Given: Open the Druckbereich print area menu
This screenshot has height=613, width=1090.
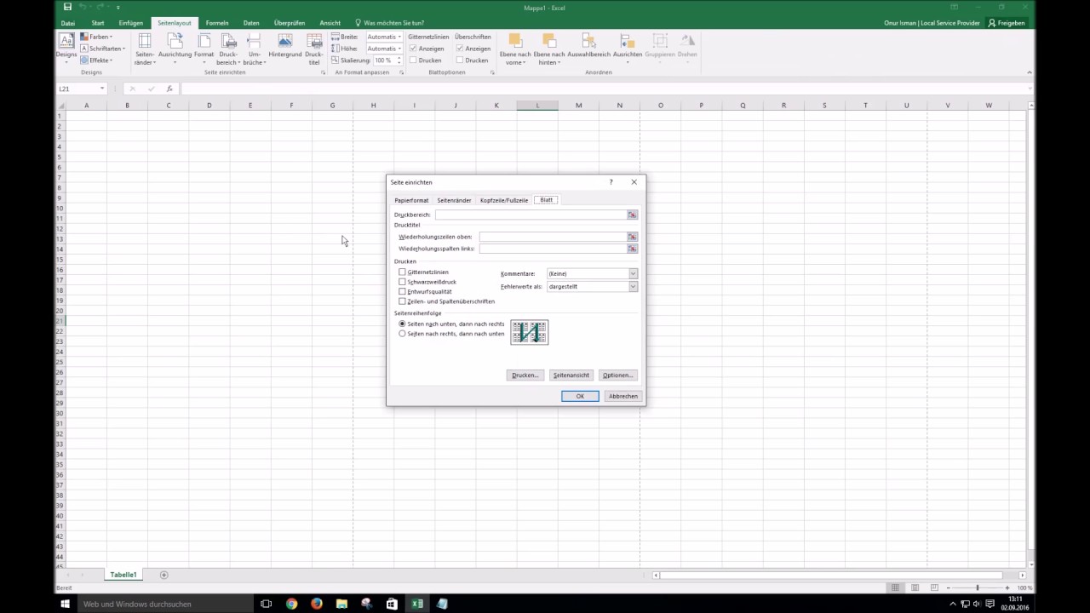Looking at the screenshot, I should (228, 49).
